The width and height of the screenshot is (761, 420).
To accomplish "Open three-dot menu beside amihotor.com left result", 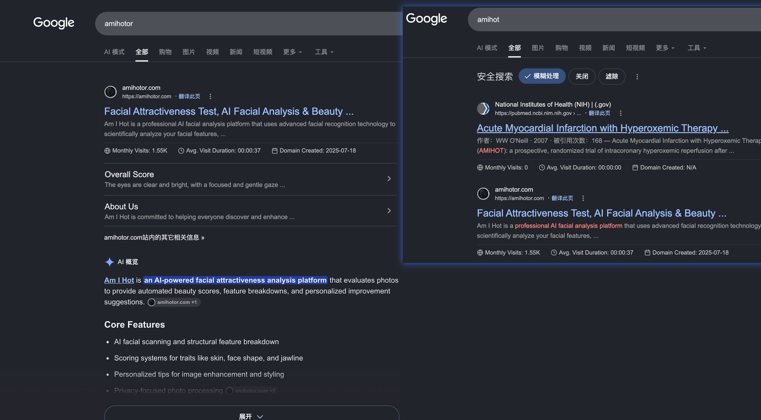I will (x=210, y=96).
